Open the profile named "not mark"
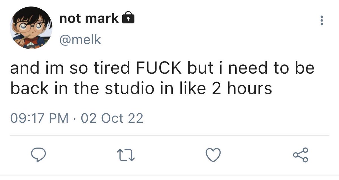This screenshot has height=180, width=339. tap(89, 19)
